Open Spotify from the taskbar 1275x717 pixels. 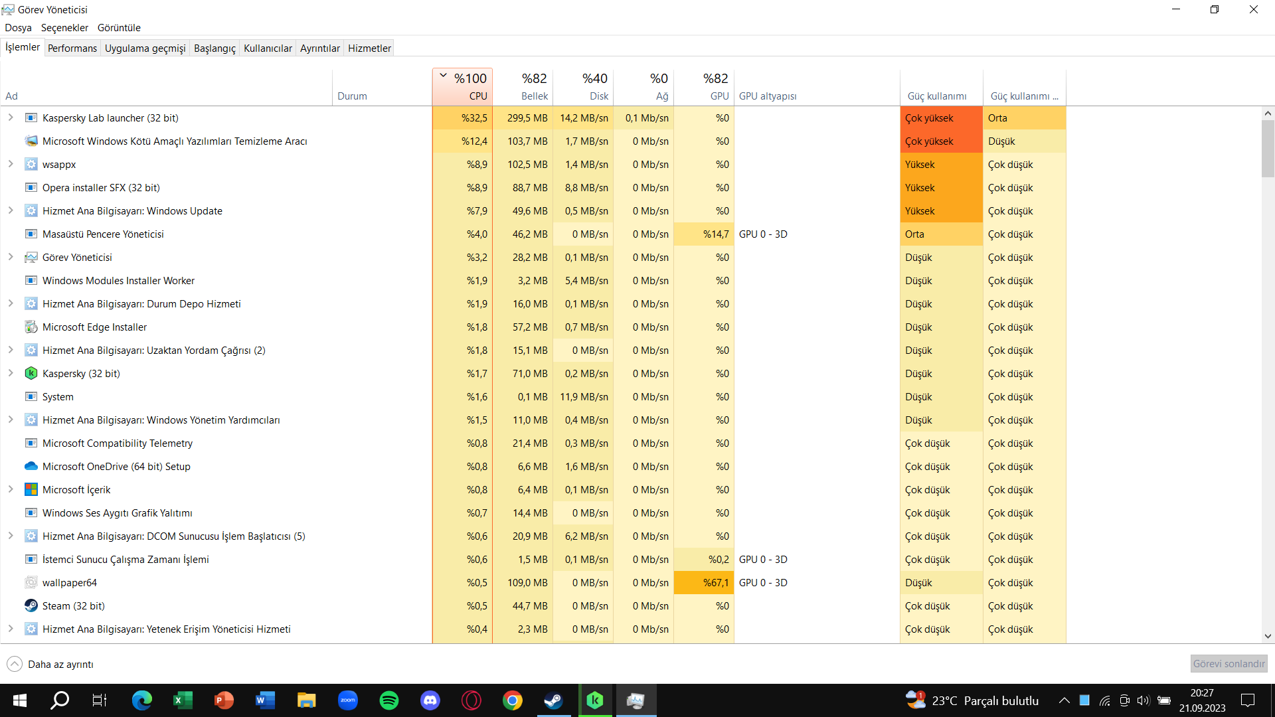pyautogui.click(x=389, y=700)
